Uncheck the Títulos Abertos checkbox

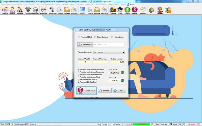point(112,37)
